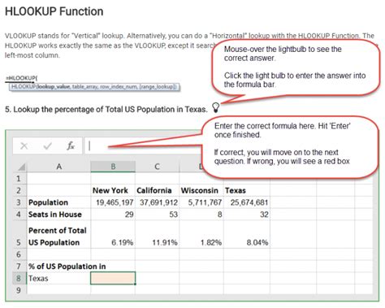Click the Population row label

point(58,202)
